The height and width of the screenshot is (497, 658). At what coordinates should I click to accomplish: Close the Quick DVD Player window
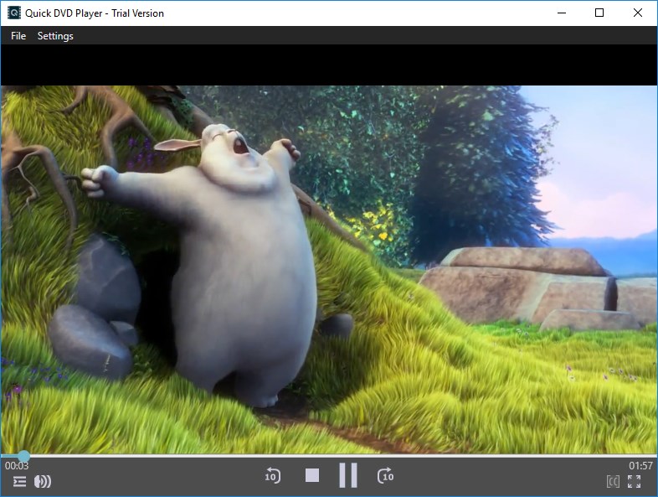pyautogui.click(x=637, y=13)
